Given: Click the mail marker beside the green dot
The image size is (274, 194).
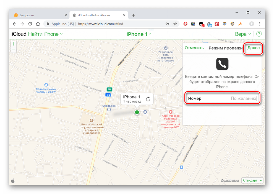Looking at the screenshot, I should click(145, 112).
